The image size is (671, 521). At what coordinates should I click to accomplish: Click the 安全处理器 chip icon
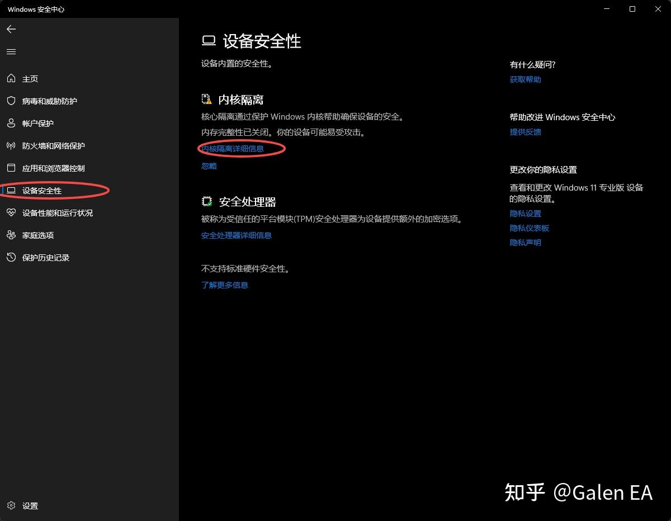(207, 202)
